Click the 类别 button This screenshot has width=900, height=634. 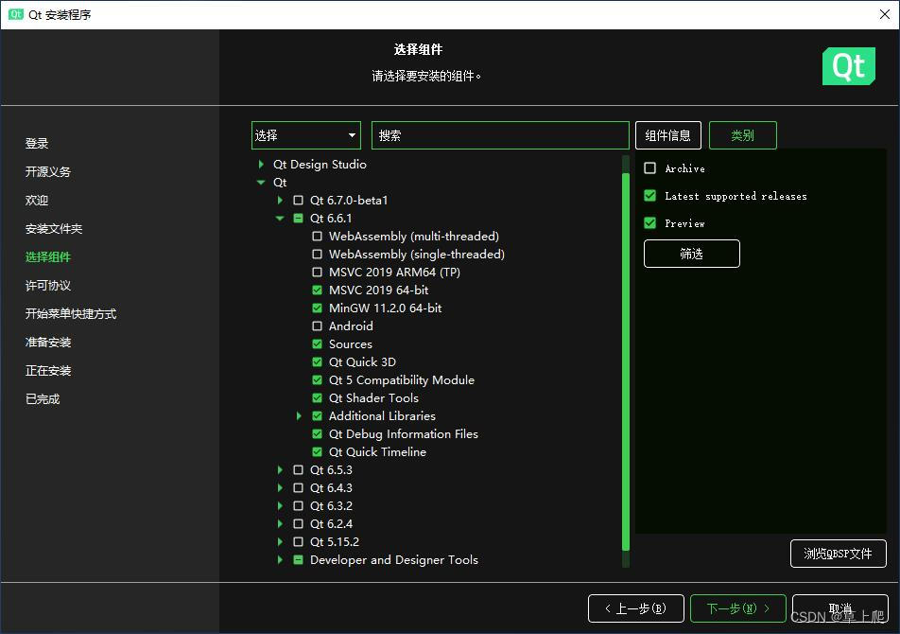point(742,135)
